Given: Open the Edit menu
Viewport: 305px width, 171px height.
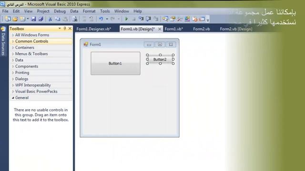Looking at the screenshot, I should 16,11.
